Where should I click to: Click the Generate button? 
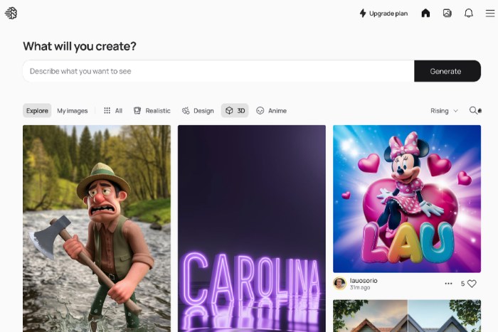[x=447, y=71]
